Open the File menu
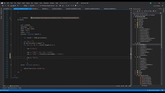The height and width of the screenshot is (93, 165). coord(5,3)
